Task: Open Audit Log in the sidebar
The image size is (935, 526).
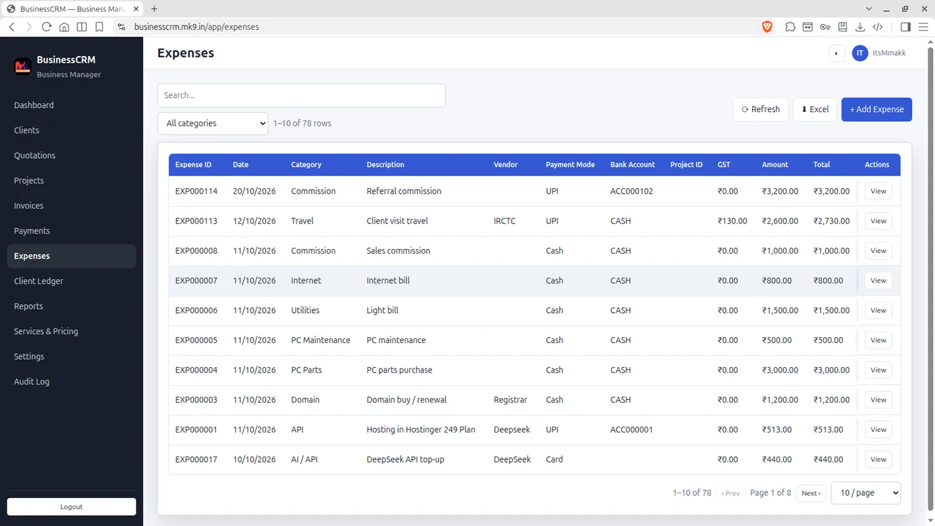Action: click(x=71, y=382)
